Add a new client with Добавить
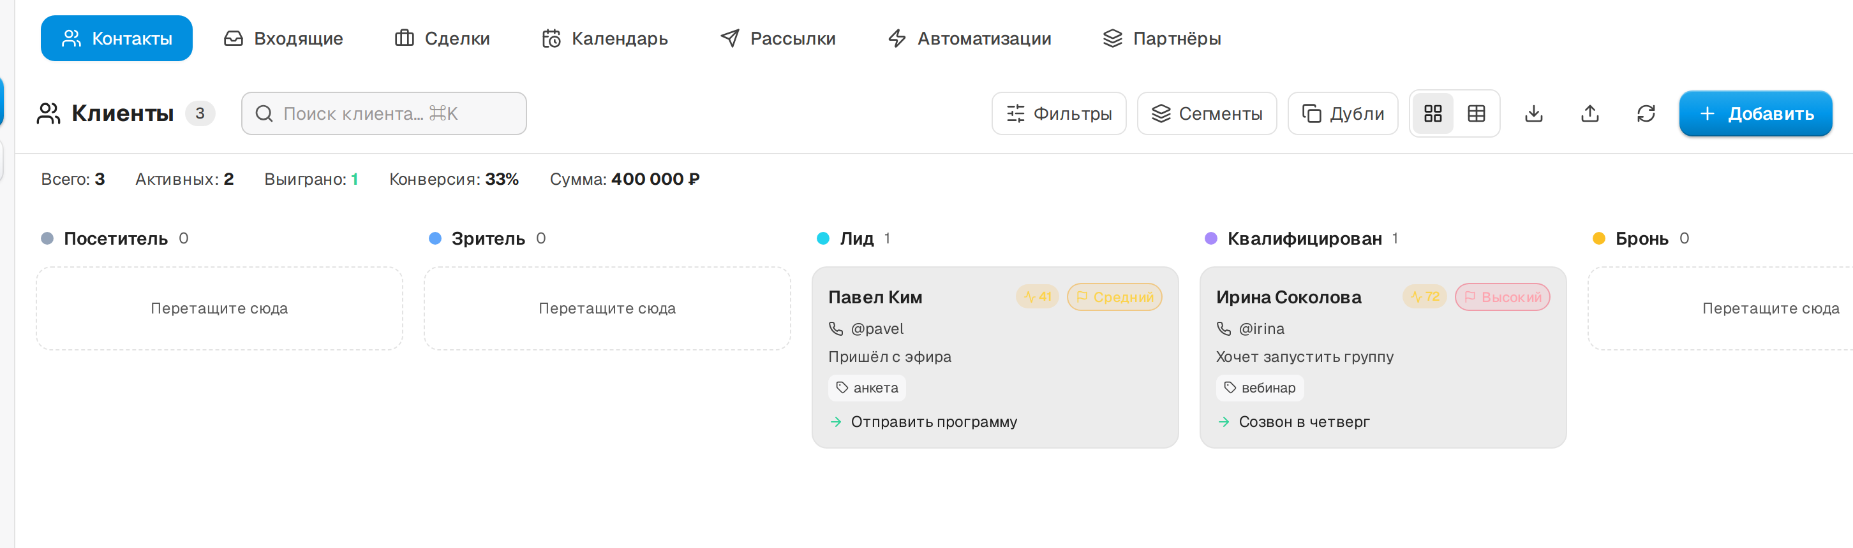The width and height of the screenshot is (1853, 548). 1755,113
